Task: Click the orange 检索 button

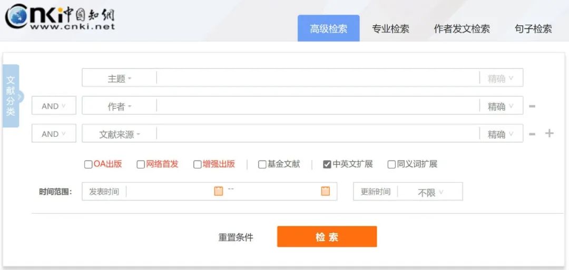Action: (327, 237)
